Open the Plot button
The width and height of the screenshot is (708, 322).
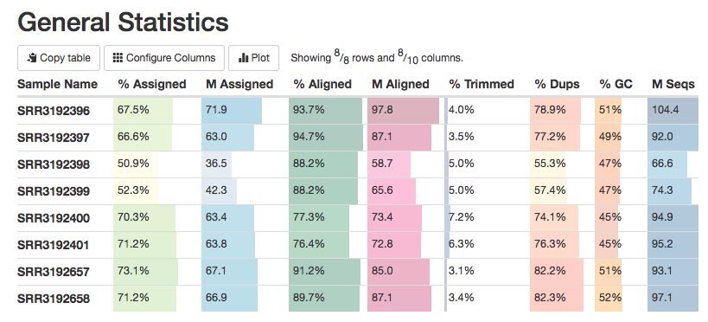click(x=253, y=58)
